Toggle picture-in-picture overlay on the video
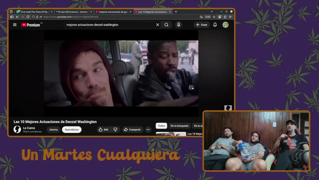Image resolution: width=319 pixels, height=180 pixels. (191, 87)
